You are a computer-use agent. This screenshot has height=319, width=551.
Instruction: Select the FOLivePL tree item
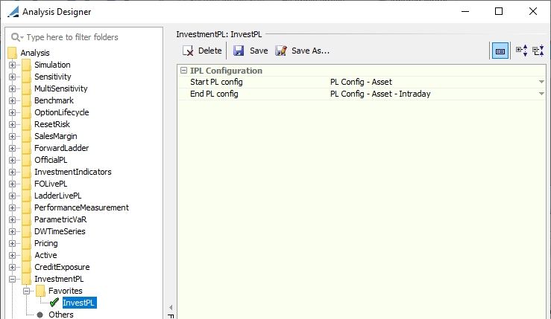point(51,184)
